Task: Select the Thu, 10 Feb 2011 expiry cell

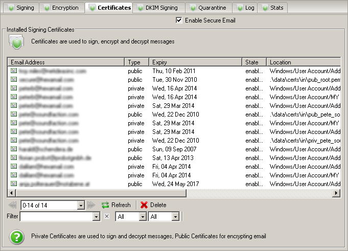Action: 174,71
